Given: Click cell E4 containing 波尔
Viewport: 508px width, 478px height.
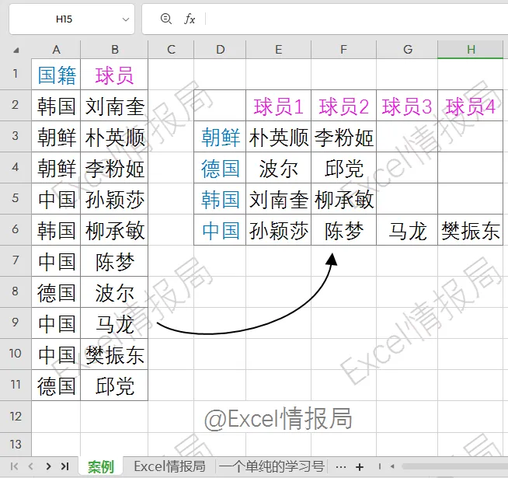Looking at the screenshot, I should (279, 168).
